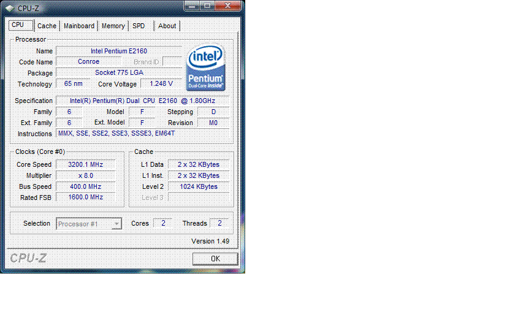Click the Ext. Model value field

(x=142, y=123)
